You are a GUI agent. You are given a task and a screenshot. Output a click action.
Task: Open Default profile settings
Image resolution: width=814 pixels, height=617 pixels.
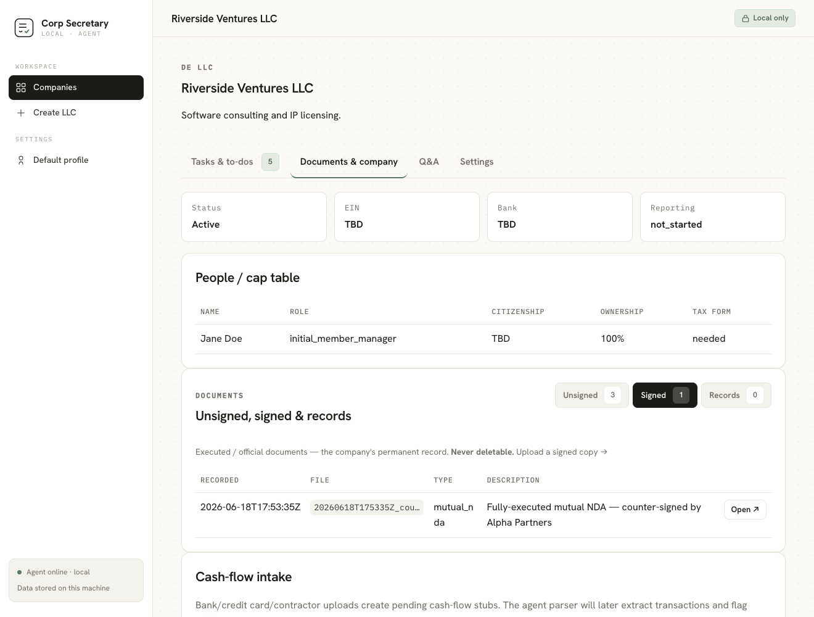(x=76, y=160)
